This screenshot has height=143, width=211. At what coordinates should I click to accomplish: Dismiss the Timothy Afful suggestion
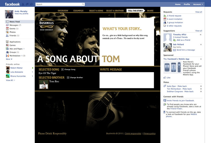coord(201,35)
